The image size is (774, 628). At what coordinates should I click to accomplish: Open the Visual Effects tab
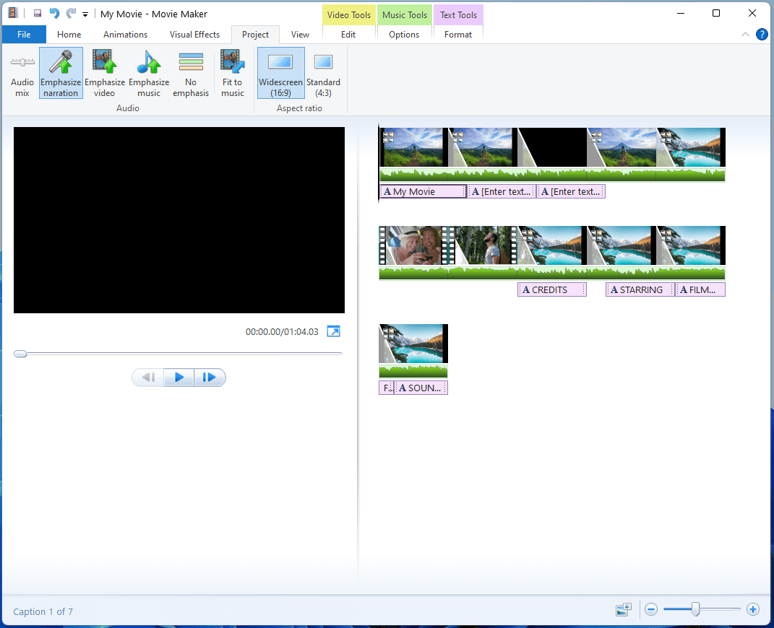(x=194, y=35)
